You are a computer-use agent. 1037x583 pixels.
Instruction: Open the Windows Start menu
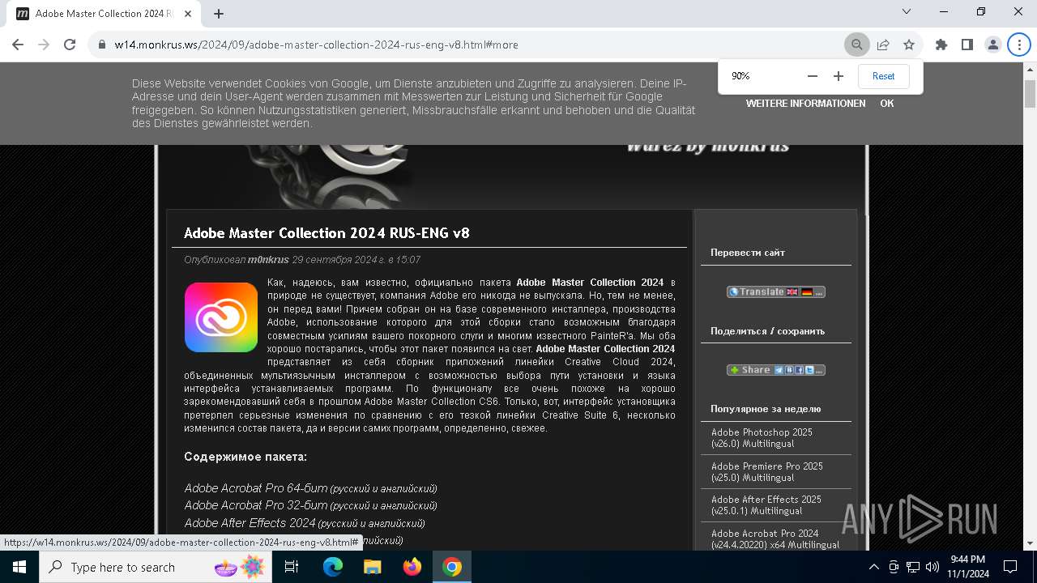pos(19,567)
